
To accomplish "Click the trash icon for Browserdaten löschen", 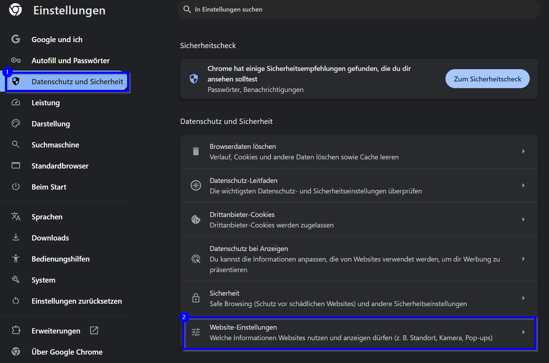I will 196,151.
